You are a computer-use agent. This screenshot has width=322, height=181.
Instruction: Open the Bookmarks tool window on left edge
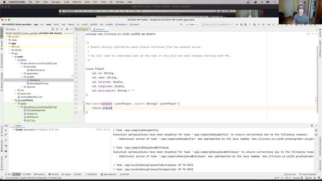pos(2,146)
